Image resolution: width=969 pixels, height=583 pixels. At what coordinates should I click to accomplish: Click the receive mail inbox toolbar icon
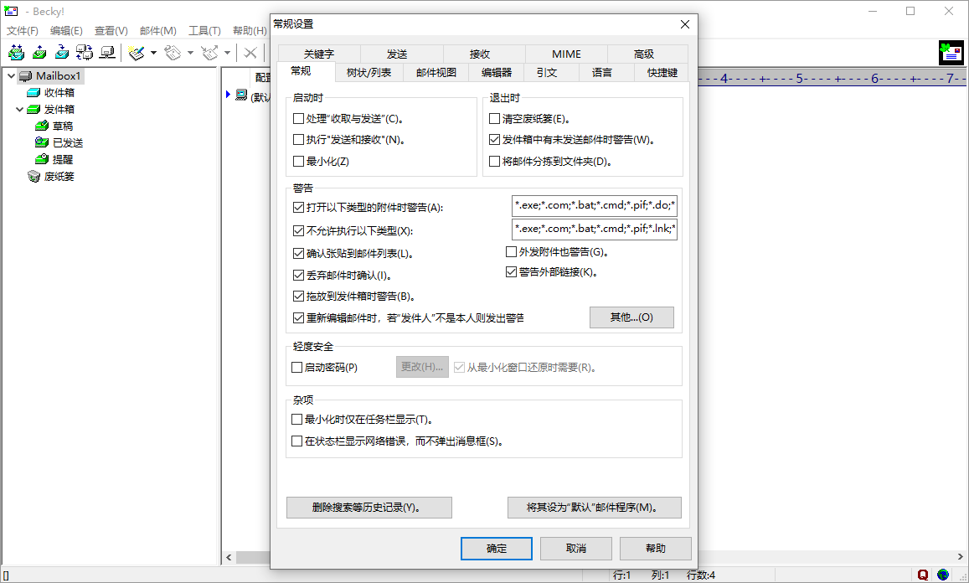(x=62, y=53)
